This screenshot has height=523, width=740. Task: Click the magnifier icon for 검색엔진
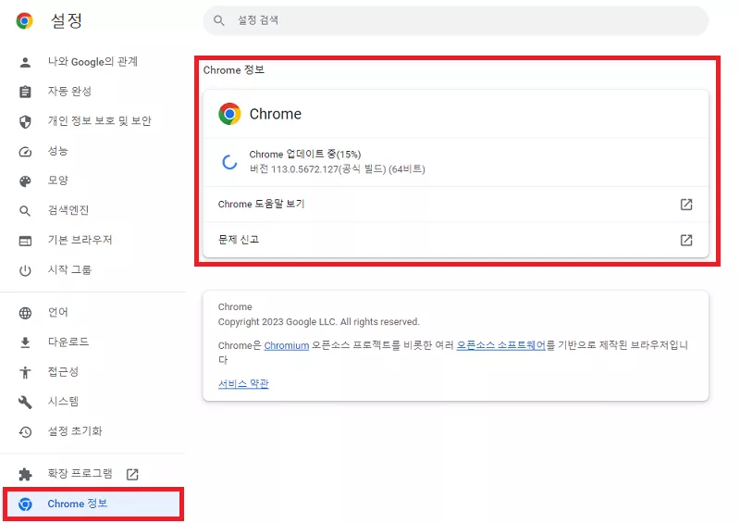[25, 211]
